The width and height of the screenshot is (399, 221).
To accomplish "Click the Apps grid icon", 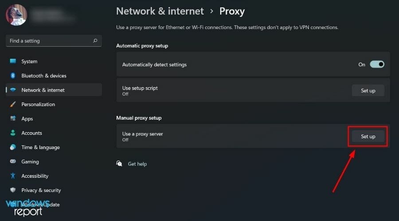I will [x=13, y=118].
